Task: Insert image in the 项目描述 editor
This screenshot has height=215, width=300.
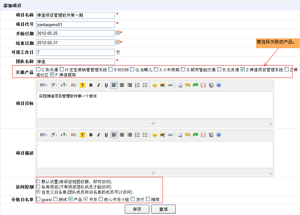Action: [163, 135]
